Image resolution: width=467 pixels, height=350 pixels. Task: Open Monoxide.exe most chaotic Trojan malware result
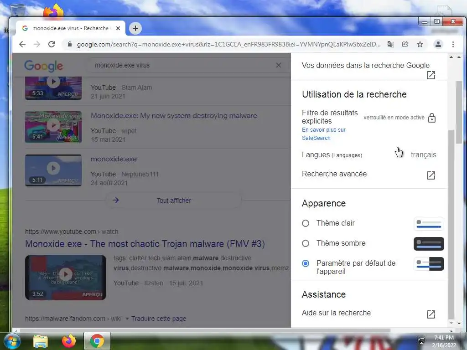coord(145,244)
